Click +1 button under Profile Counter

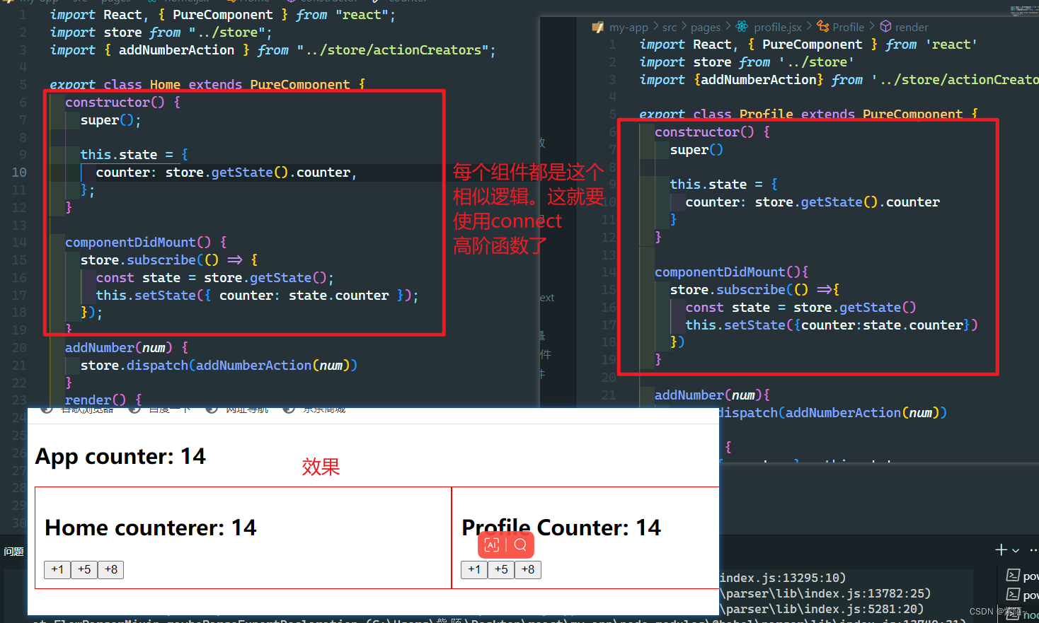tap(474, 569)
